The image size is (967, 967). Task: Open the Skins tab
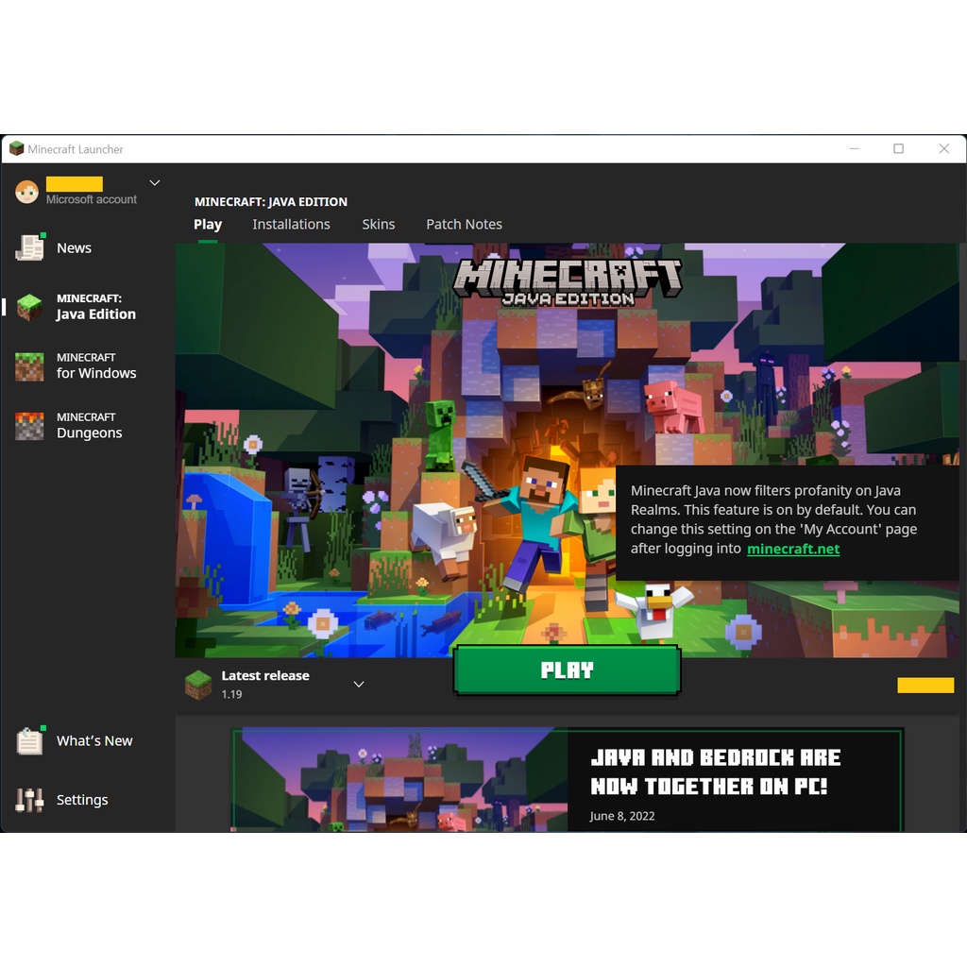[378, 224]
